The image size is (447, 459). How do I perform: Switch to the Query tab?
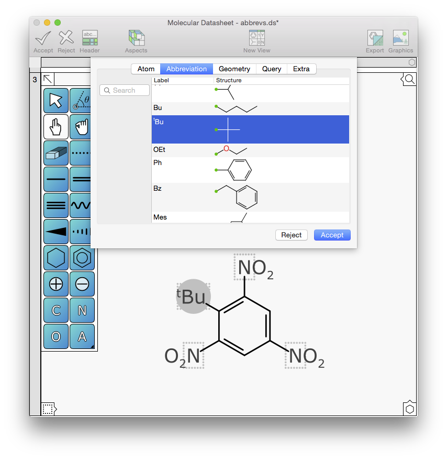point(272,69)
